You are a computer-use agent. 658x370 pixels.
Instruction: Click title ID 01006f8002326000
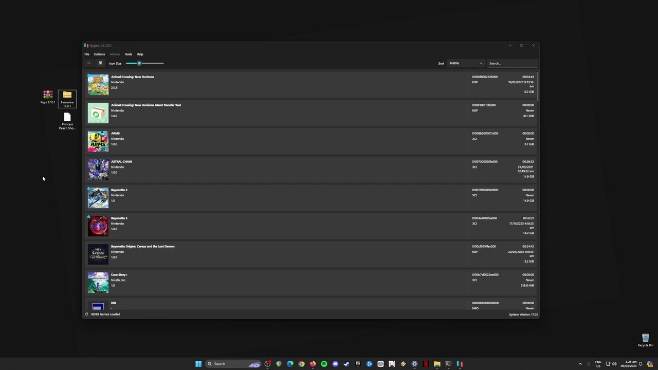pyautogui.click(x=485, y=77)
